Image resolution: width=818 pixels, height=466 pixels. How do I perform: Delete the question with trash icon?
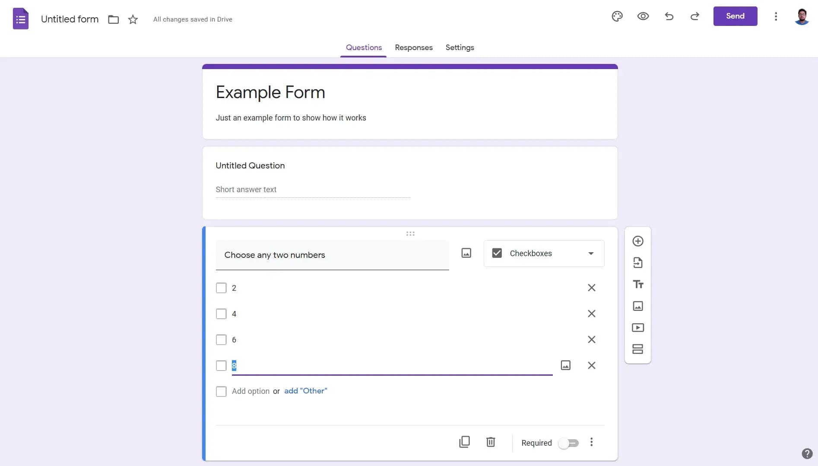click(491, 442)
